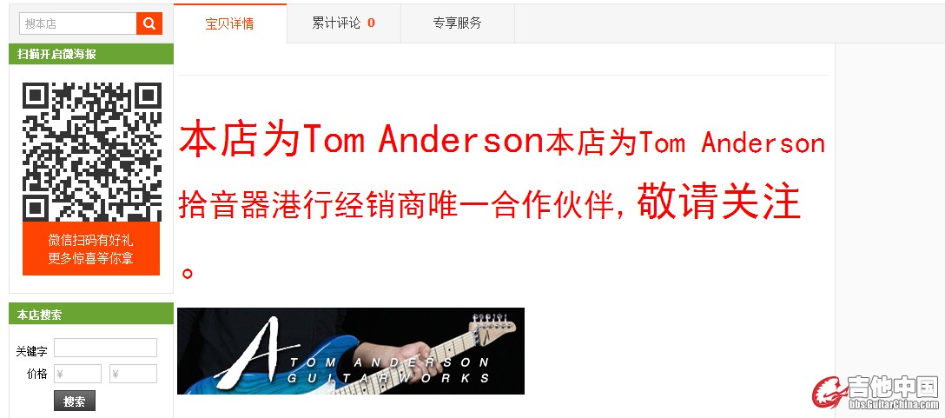Click the orange magnifier search icon
Image resolution: width=945 pixels, height=418 pixels.
(149, 23)
